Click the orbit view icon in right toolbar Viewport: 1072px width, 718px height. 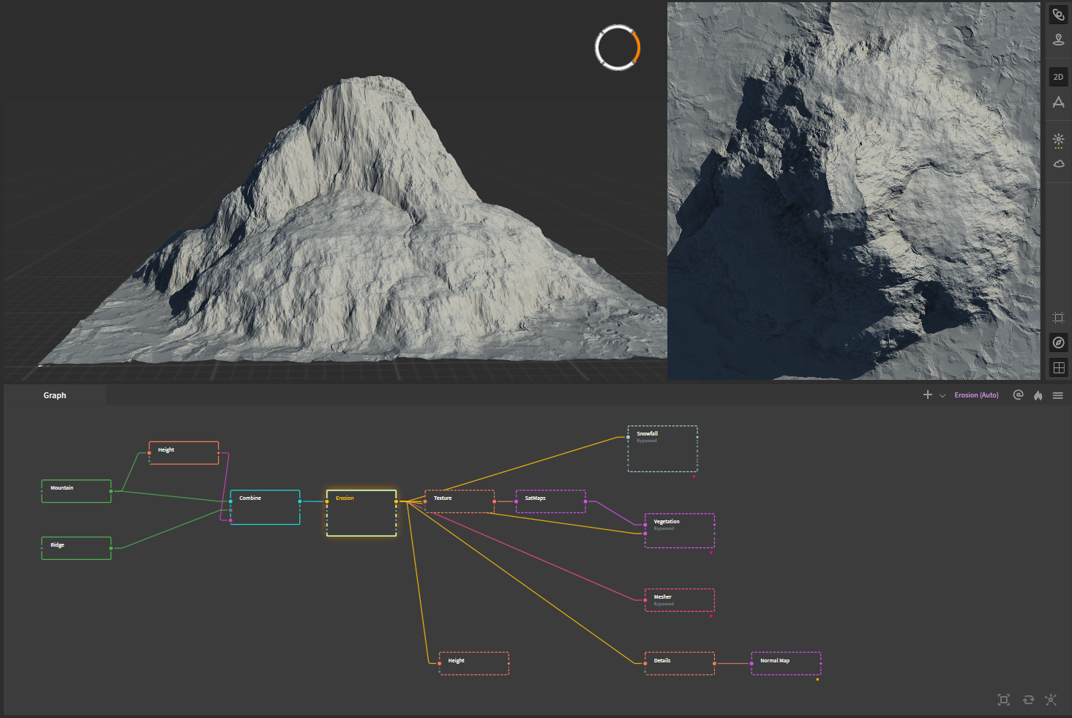click(x=1058, y=15)
